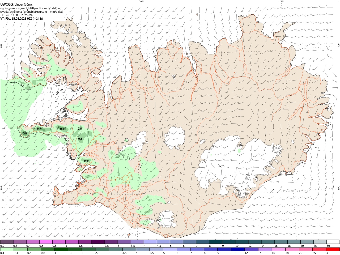
Task: Click the '0.9' precipitation value on the map
Action: pos(25,133)
